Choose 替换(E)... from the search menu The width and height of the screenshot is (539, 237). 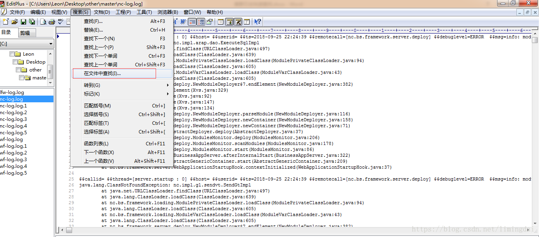coord(122,30)
